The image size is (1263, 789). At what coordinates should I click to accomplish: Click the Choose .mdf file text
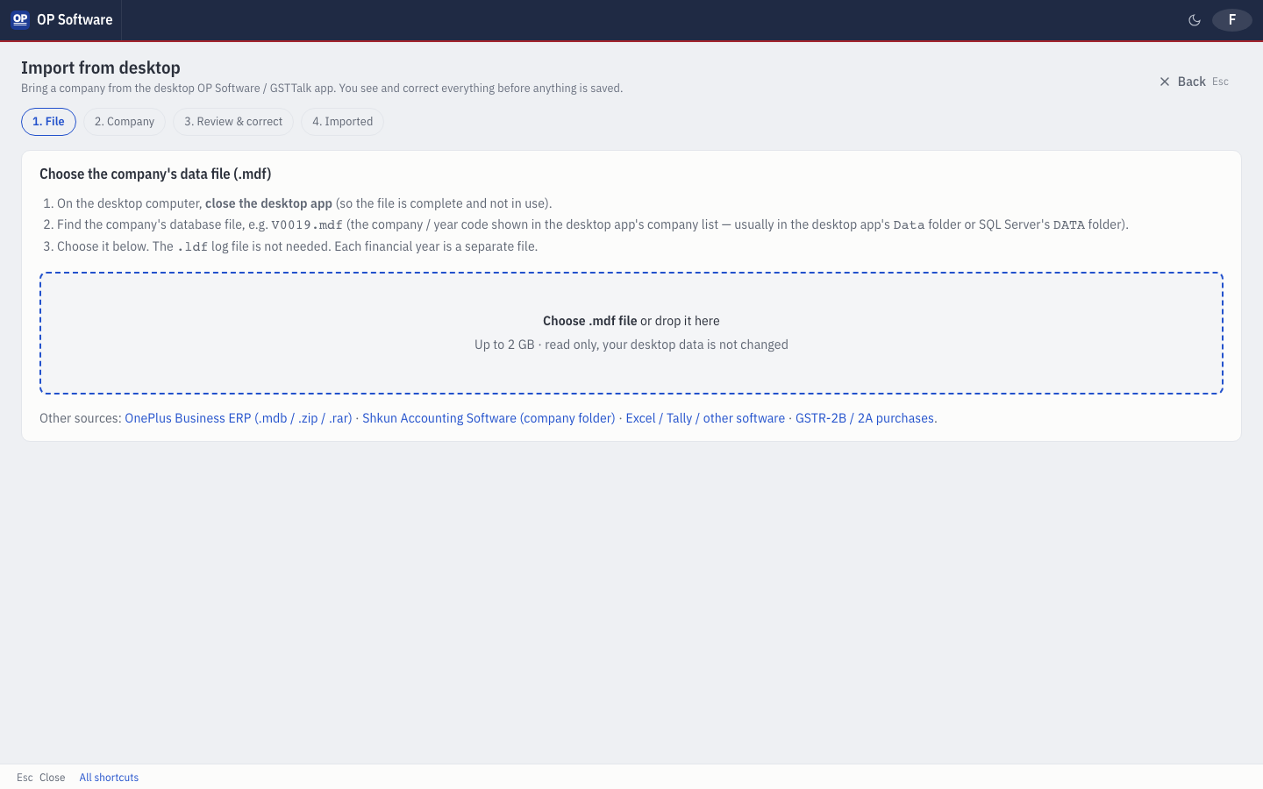click(589, 321)
